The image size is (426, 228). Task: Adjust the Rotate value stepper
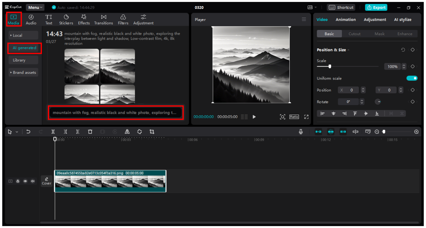click(x=361, y=102)
